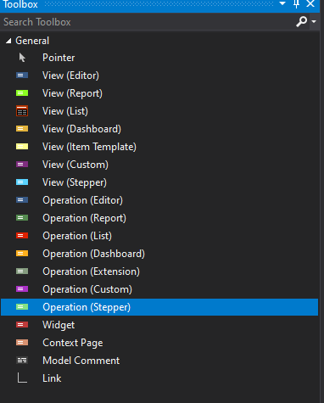Click the View (Stepper) cyan icon
The height and width of the screenshot is (403, 324).
(x=22, y=182)
